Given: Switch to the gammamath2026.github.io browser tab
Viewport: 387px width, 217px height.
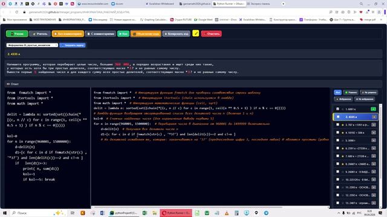Looking at the screenshot, I should point(195,4).
